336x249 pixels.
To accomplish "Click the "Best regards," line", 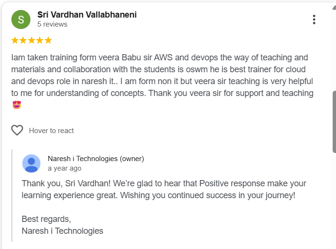I will click(x=46, y=219).
